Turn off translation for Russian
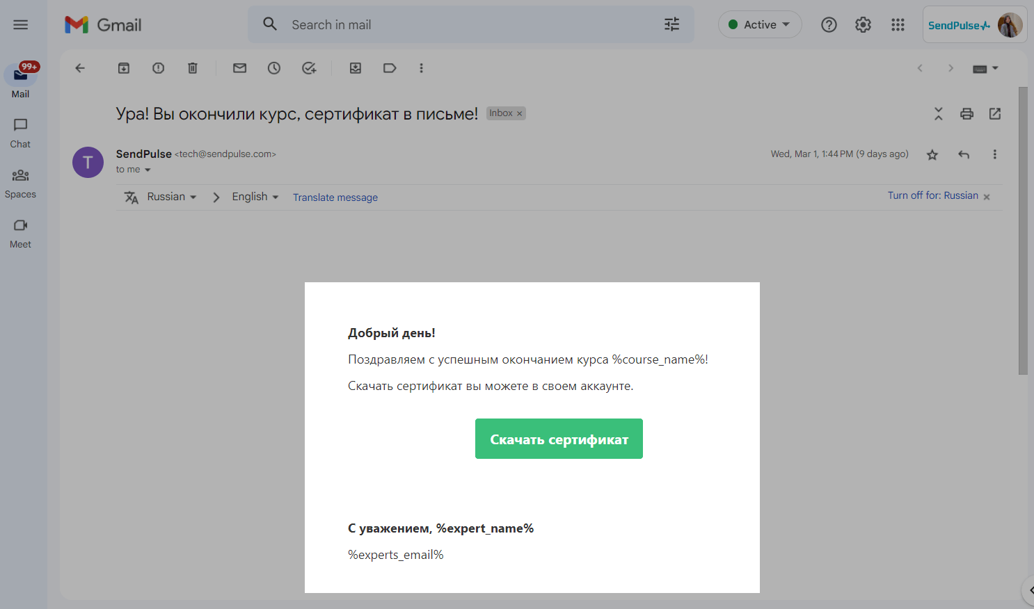This screenshot has width=1034, height=609. pos(933,196)
